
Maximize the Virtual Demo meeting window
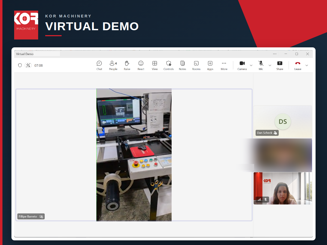tap(297, 54)
